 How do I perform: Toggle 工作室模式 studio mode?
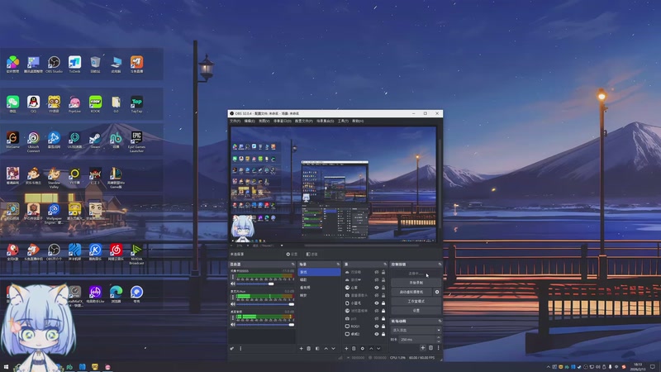(416, 301)
